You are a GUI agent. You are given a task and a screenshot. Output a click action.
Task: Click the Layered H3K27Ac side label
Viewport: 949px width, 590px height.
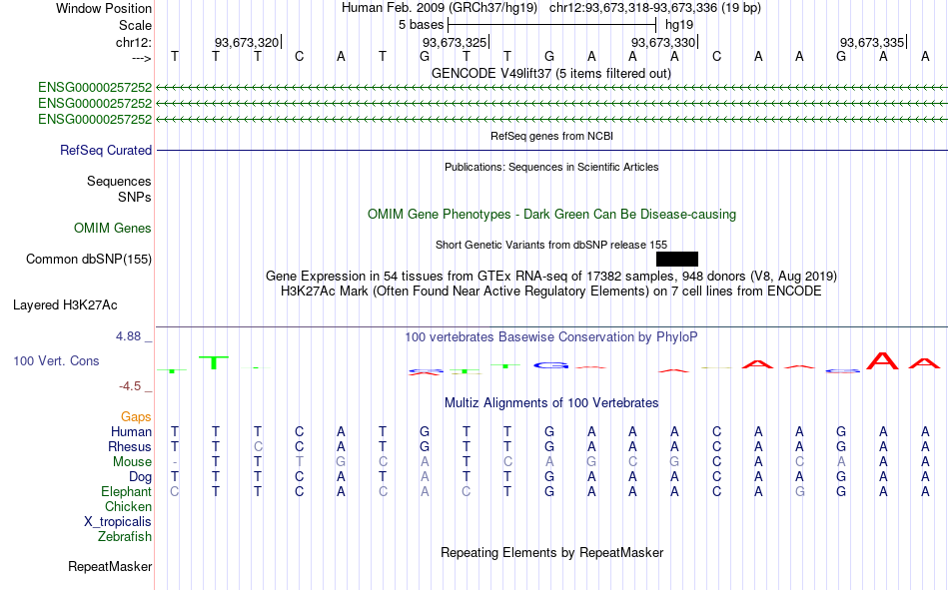[x=65, y=305]
